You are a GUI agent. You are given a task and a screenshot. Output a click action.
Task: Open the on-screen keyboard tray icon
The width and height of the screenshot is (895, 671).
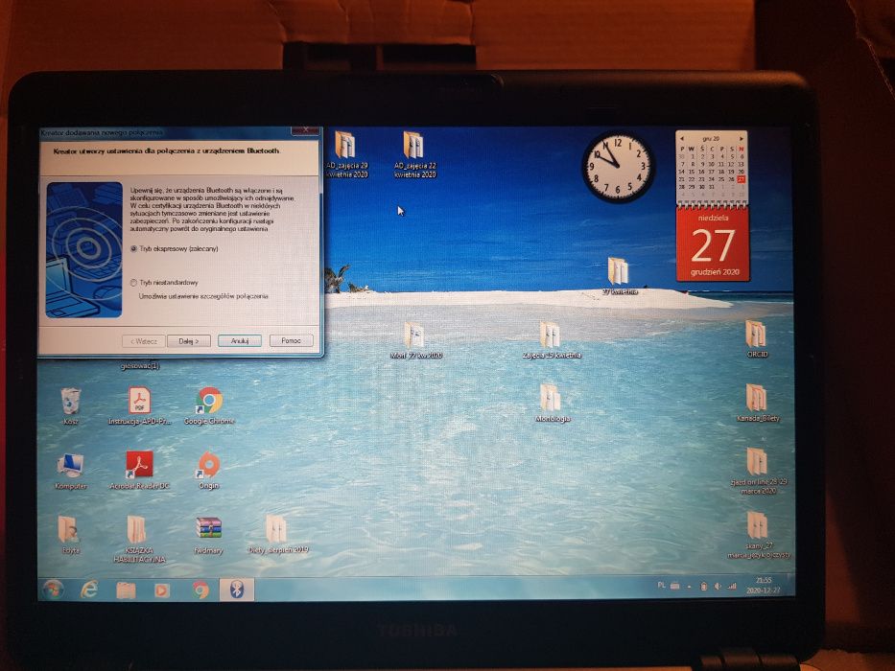click(674, 586)
